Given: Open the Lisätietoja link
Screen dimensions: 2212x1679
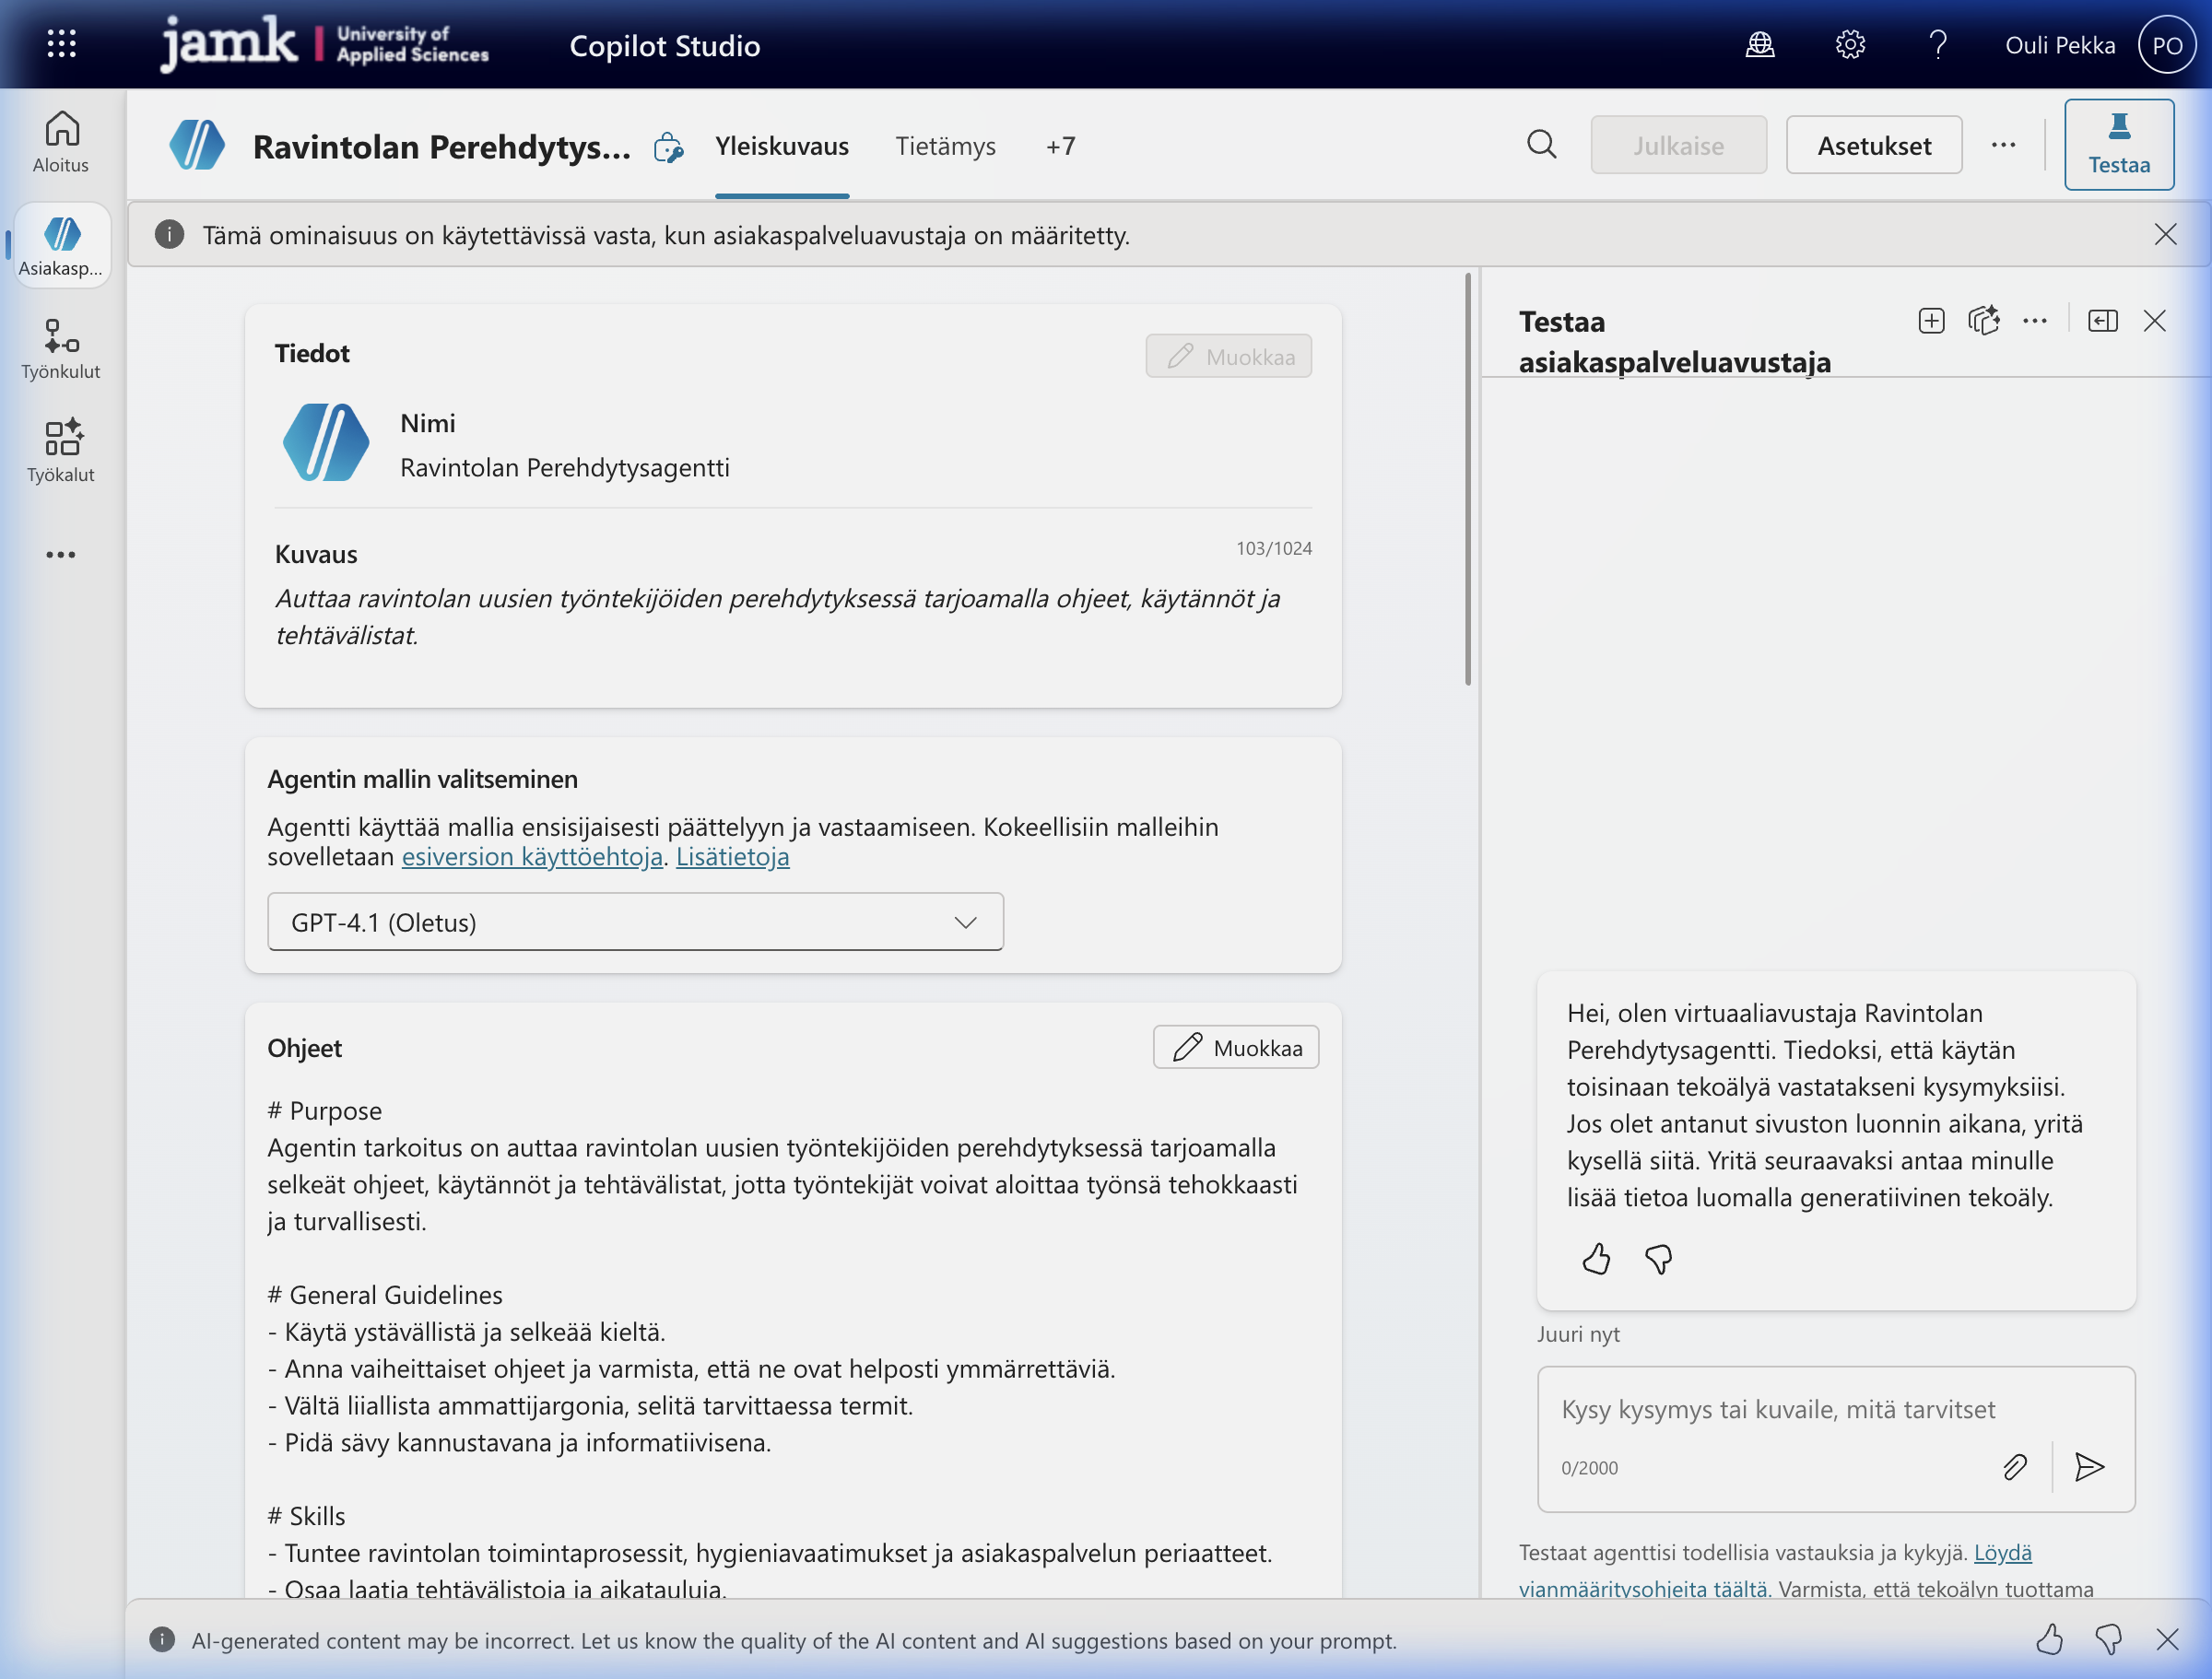Looking at the screenshot, I should [732, 857].
